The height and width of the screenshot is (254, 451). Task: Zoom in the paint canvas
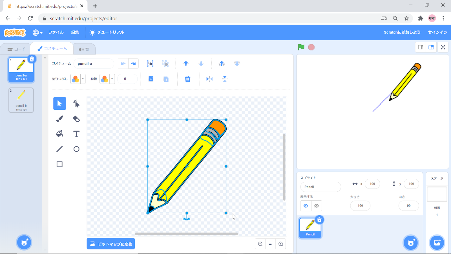[281, 244]
